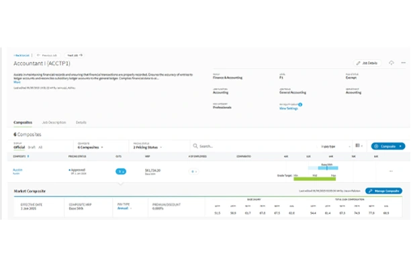This screenshot has width=411, height=267.
Task: Select the All status filter
Action: point(40,147)
